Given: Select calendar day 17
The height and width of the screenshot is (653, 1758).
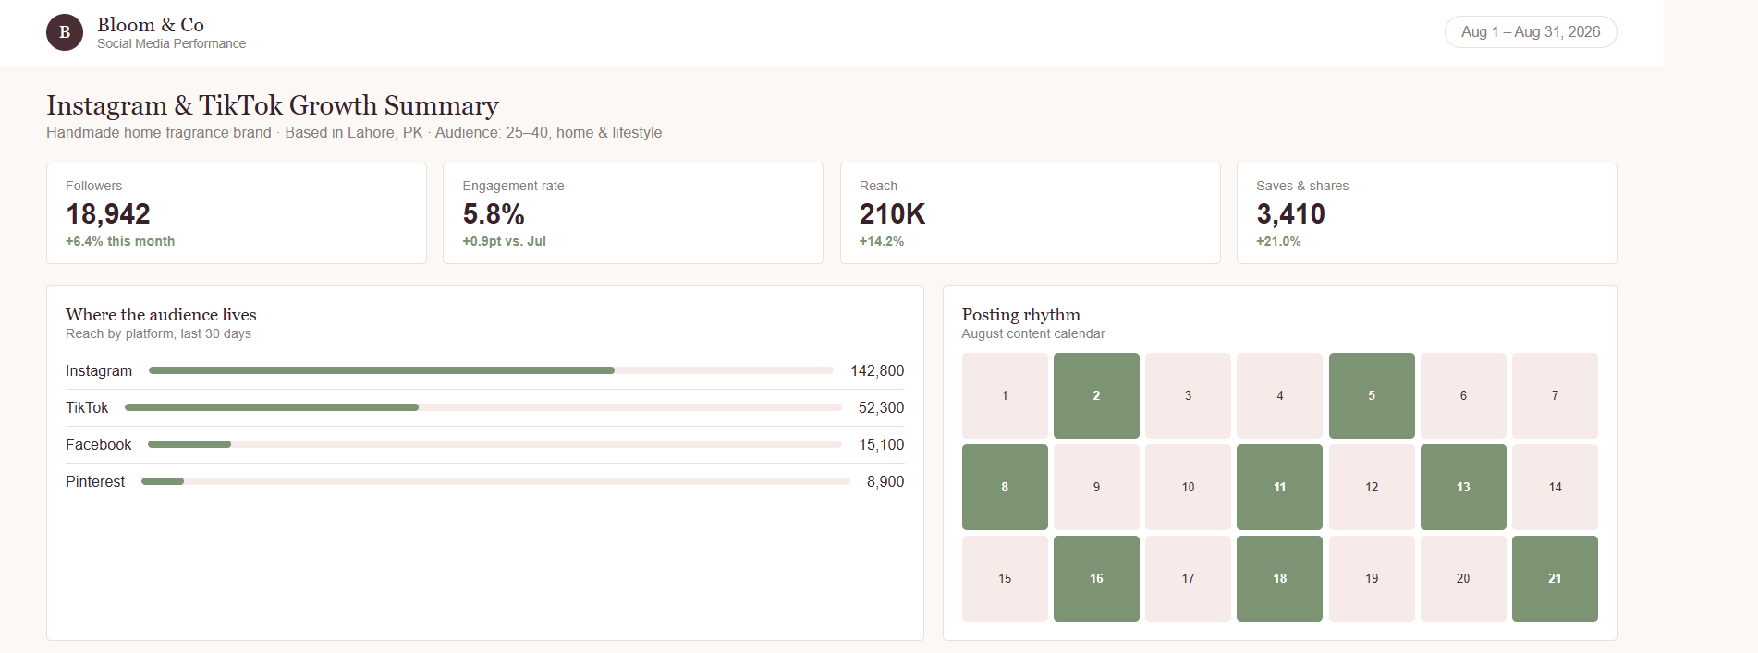Looking at the screenshot, I should [x=1188, y=578].
